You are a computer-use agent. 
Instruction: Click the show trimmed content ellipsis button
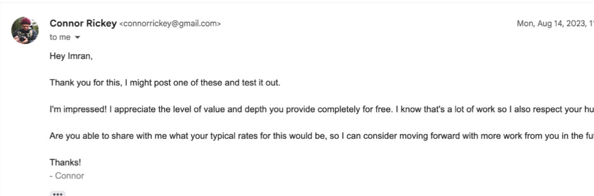click(x=57, y=193)
